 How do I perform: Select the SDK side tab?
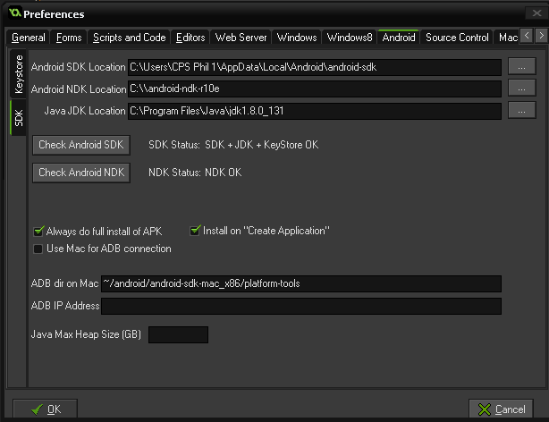pos(18,118)
